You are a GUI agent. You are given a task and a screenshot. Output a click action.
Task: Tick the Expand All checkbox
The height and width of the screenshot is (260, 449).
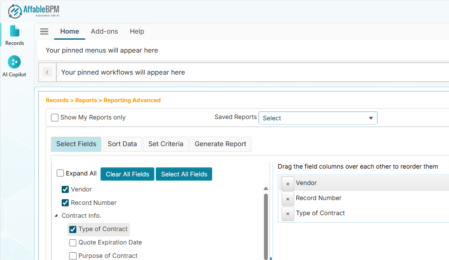[60, 172]
